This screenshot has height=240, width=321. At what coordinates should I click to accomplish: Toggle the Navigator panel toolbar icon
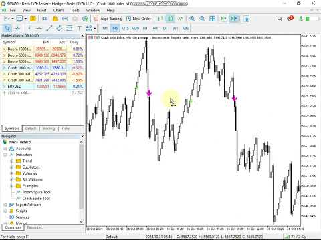55,19
